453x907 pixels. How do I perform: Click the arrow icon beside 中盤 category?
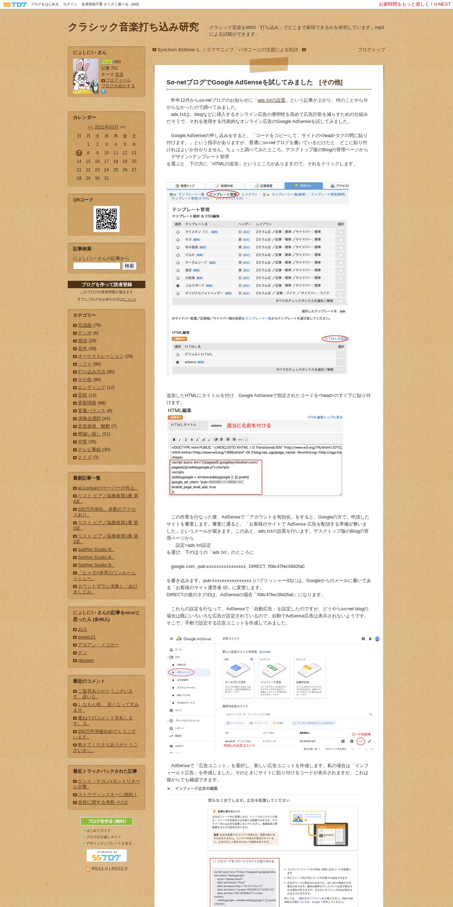[75, 442]
